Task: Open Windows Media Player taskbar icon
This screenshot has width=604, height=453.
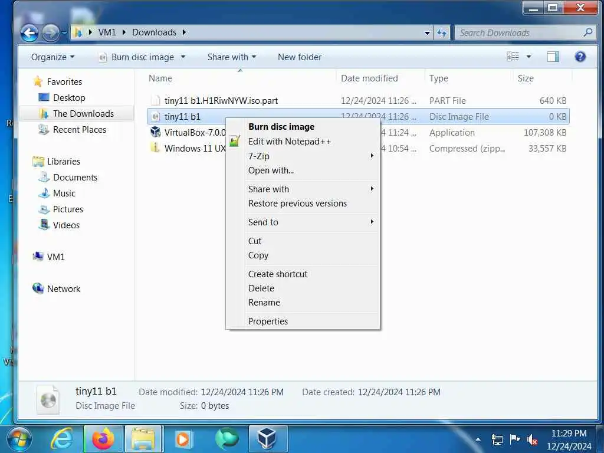Action: point(184,439)
